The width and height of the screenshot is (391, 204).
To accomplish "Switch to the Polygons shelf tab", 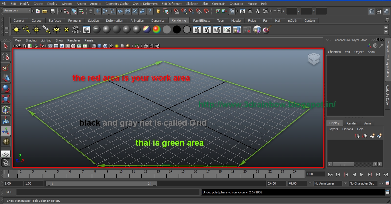I will (74, 21).
